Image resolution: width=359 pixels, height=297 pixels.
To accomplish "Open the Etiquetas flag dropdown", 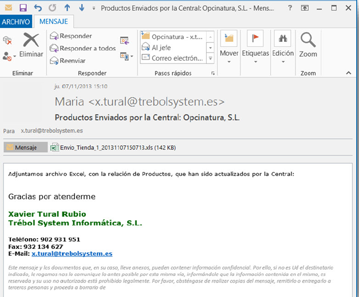I will [x=255, y=47].
